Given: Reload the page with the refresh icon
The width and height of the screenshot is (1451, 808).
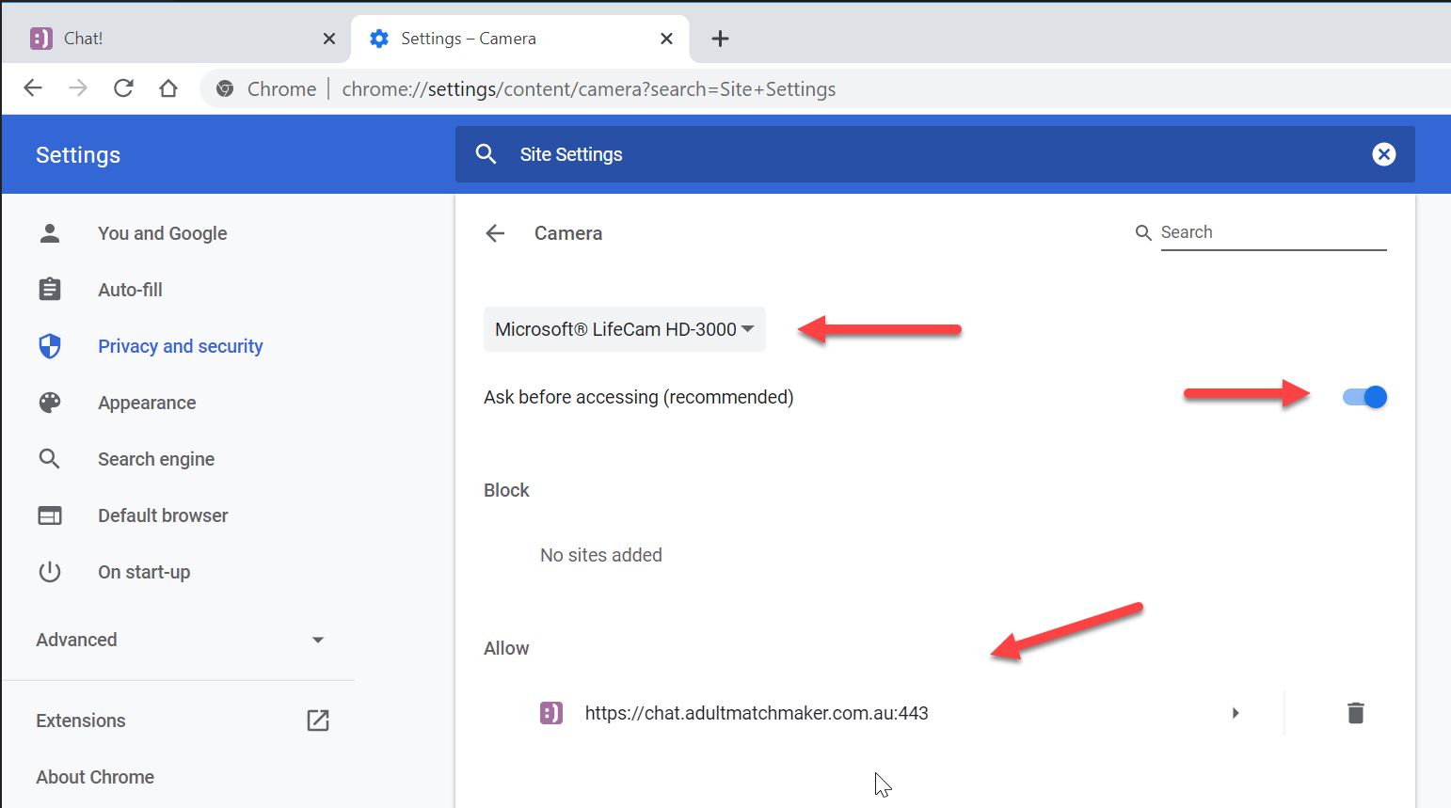Looking at the screenshot, I should click(x=123, y=88).
